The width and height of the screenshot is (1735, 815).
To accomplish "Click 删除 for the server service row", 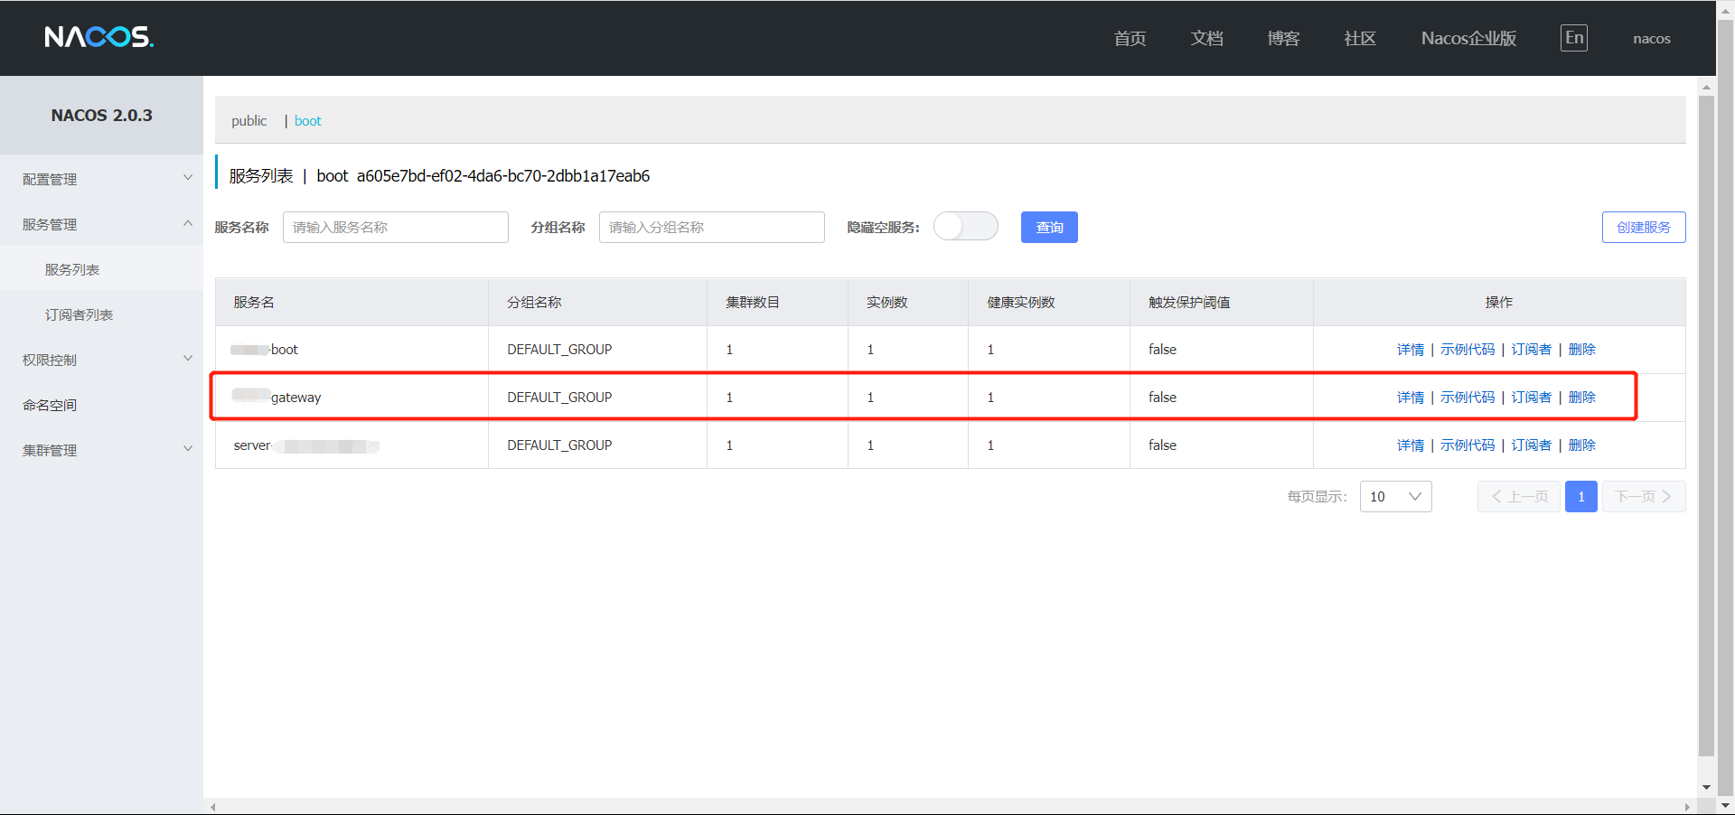I will 1581,445.
